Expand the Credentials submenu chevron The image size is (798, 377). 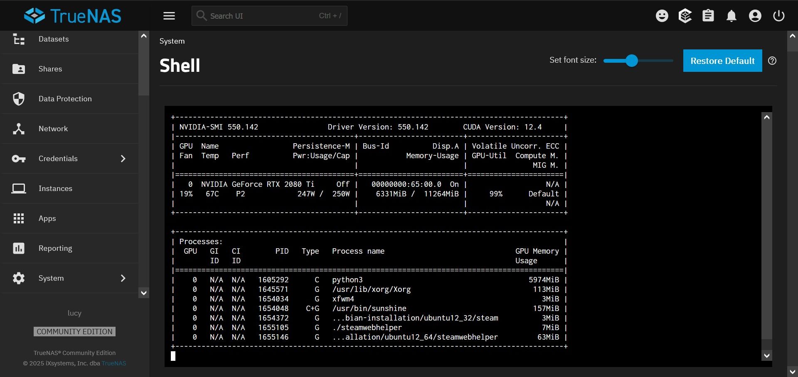tap(123, 159)
